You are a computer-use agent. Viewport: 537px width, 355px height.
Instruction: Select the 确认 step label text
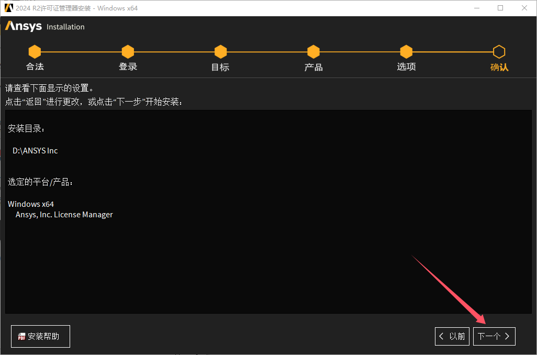click(x=499, y=68)
